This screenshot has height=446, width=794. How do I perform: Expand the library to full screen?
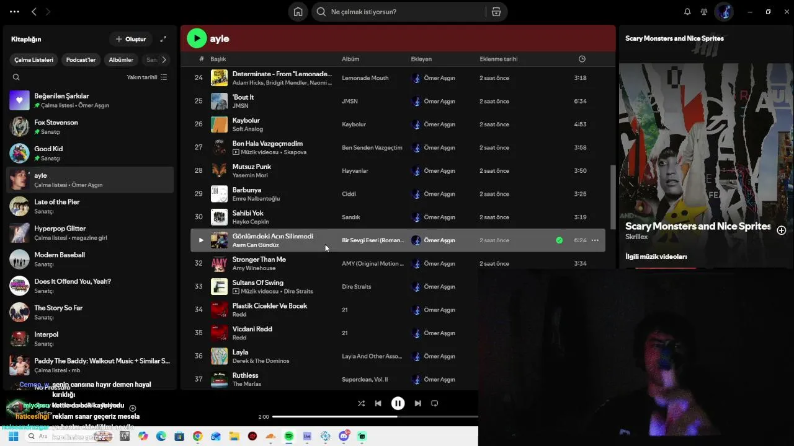coord(163,39)
